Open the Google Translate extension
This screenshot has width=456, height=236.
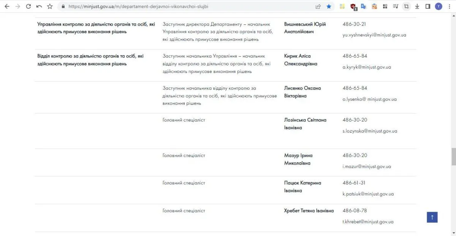pyautogui.click(x=364, y=6)
